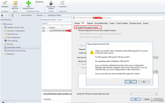Click the Overview tree icon
The width and height of the screenshot is (165, 103).
tap(4, 24)
